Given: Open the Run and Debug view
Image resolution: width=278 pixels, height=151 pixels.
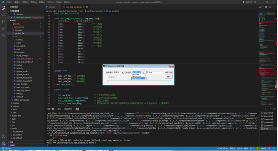Looking at the screenshot, I should tap(3, 28).
